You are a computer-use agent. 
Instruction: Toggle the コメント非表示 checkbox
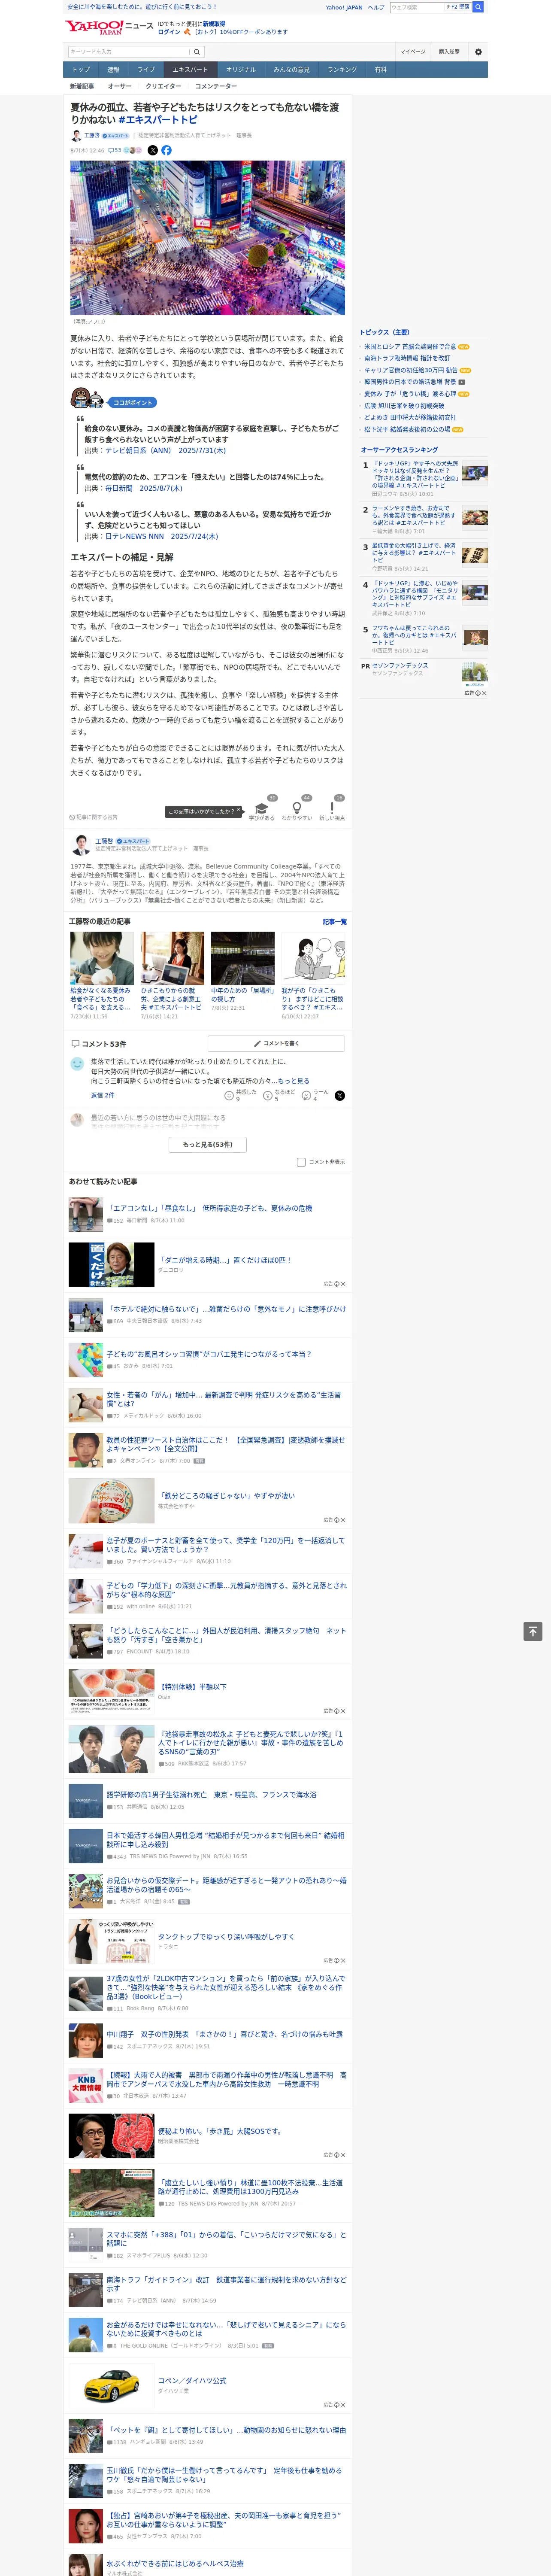[301, 1162]
